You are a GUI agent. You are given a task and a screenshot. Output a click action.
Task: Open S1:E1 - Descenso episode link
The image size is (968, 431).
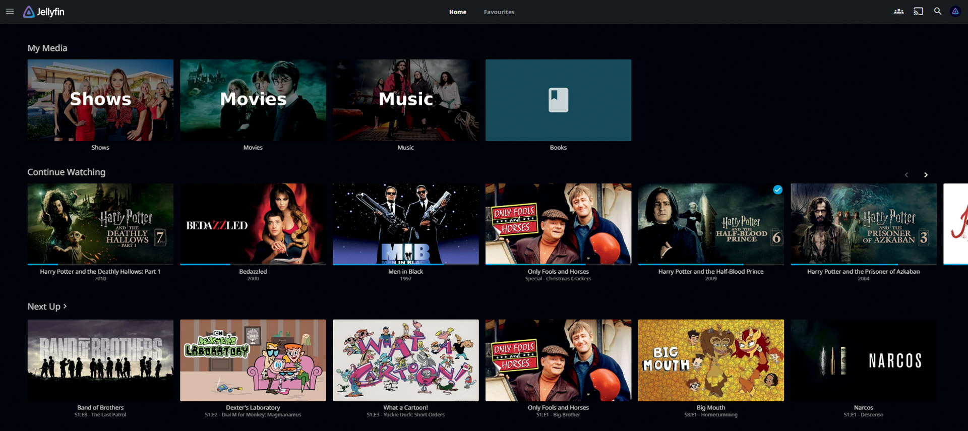point(864,415)
